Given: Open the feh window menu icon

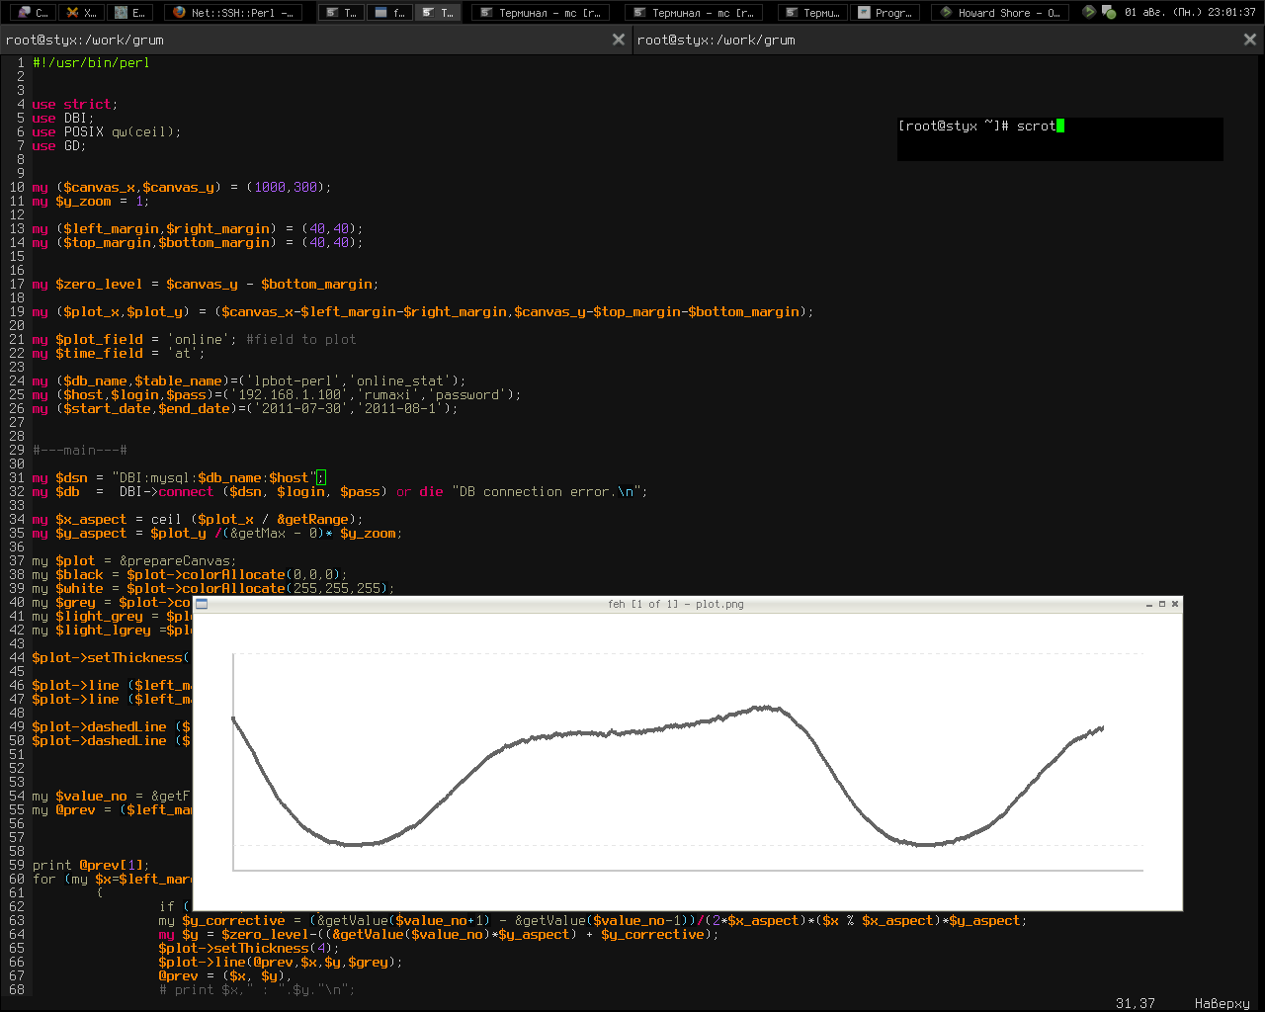Looking at the screenshot, I should tap(202, 604).
